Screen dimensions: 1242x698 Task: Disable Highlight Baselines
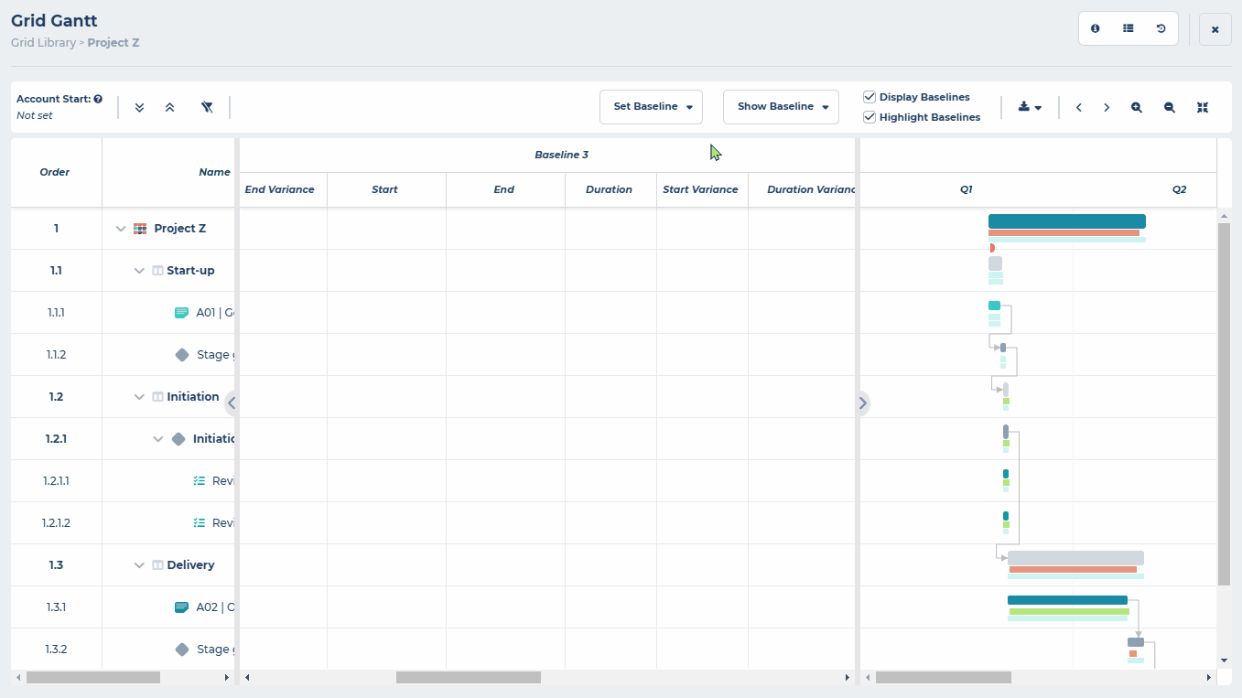pos(868,117)
